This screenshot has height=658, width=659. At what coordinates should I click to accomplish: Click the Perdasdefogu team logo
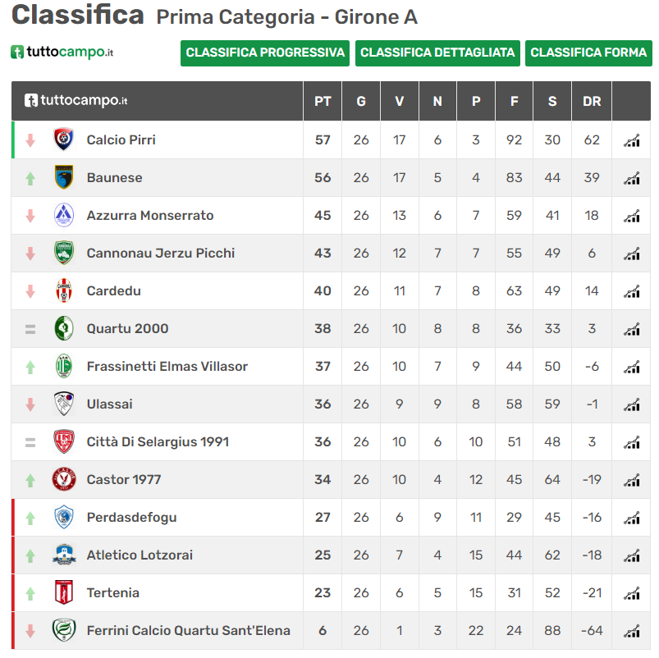pos(64,517)
